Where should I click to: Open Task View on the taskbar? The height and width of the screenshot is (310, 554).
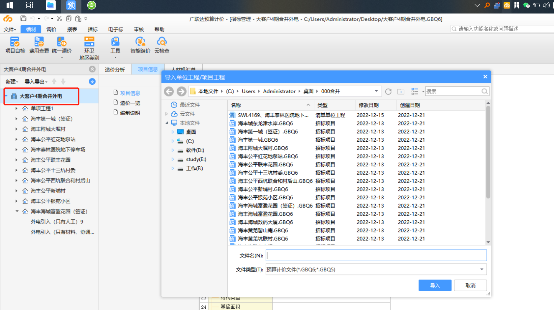click(30, 5)
